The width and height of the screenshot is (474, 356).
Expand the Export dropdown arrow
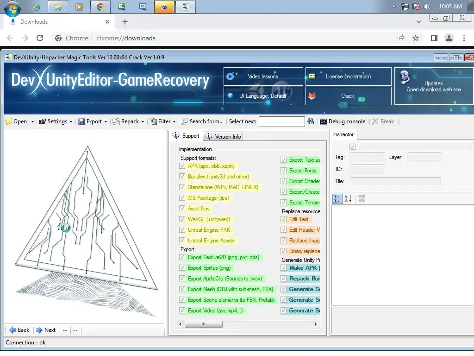point(106,122)
